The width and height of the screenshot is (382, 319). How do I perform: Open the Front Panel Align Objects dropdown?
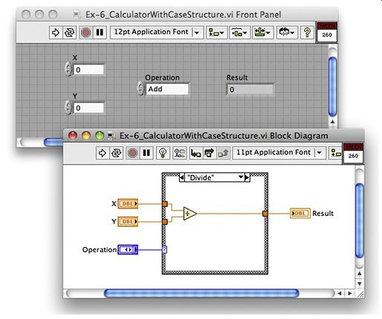[216, 33]
